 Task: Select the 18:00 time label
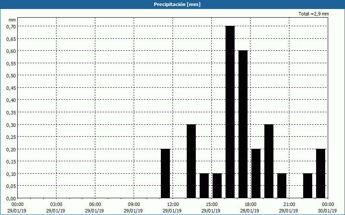click(x=251, y=205)
